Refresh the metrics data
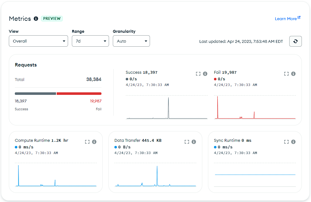The image size is (311, 202). coord(295,41)
